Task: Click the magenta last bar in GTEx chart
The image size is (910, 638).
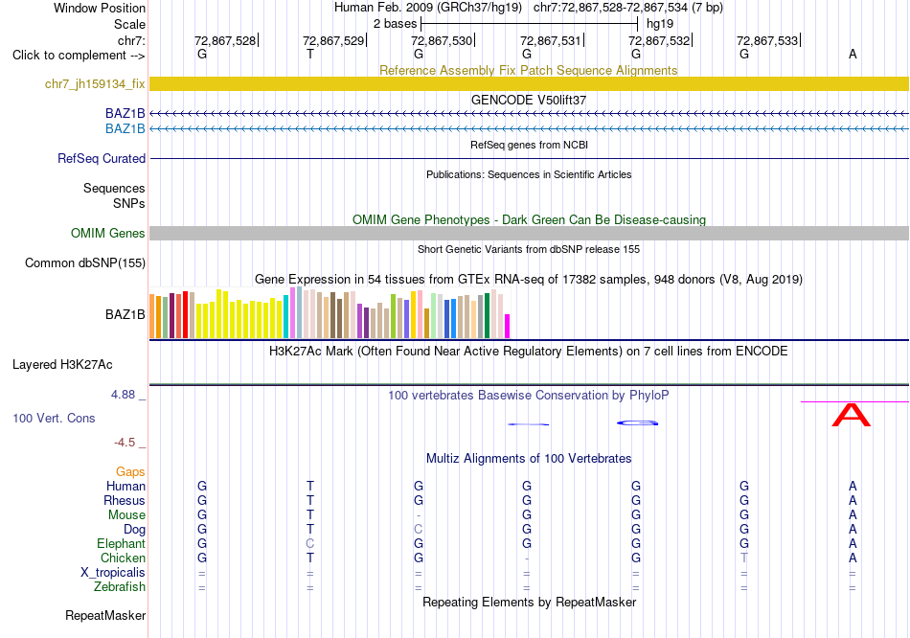Action: (508, 327)
